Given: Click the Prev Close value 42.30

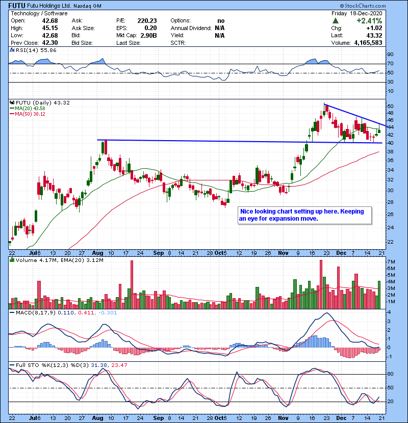Looking at the screenshot, I should pos(49,43).
